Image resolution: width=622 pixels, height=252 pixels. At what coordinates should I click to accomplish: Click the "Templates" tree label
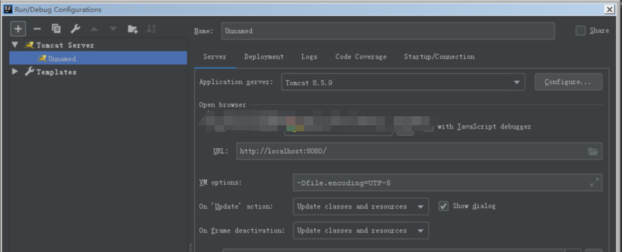56,72
